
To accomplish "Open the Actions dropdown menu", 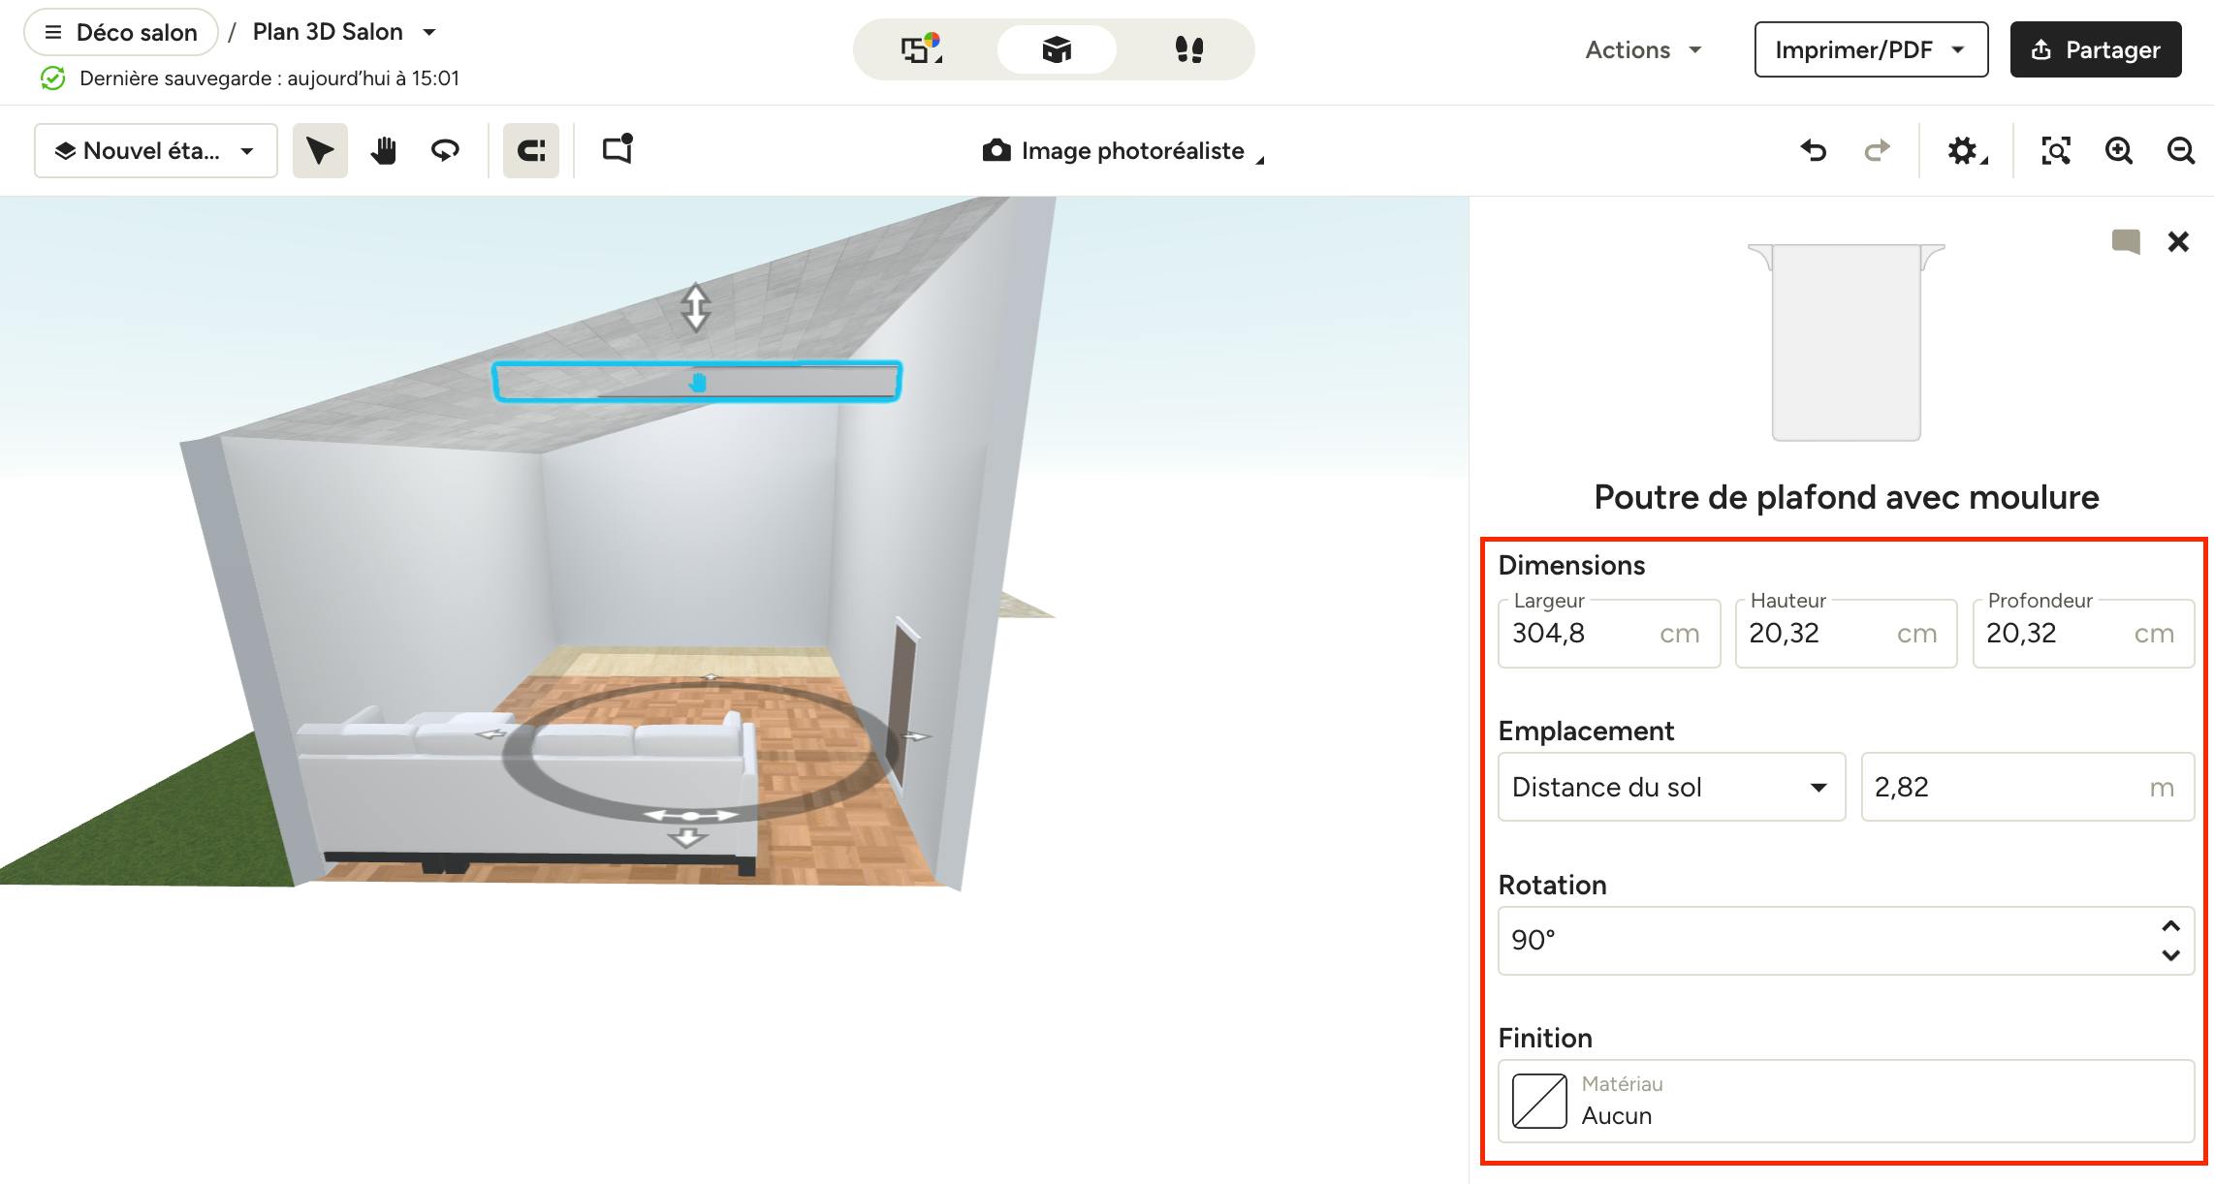I will point(1643,49).
